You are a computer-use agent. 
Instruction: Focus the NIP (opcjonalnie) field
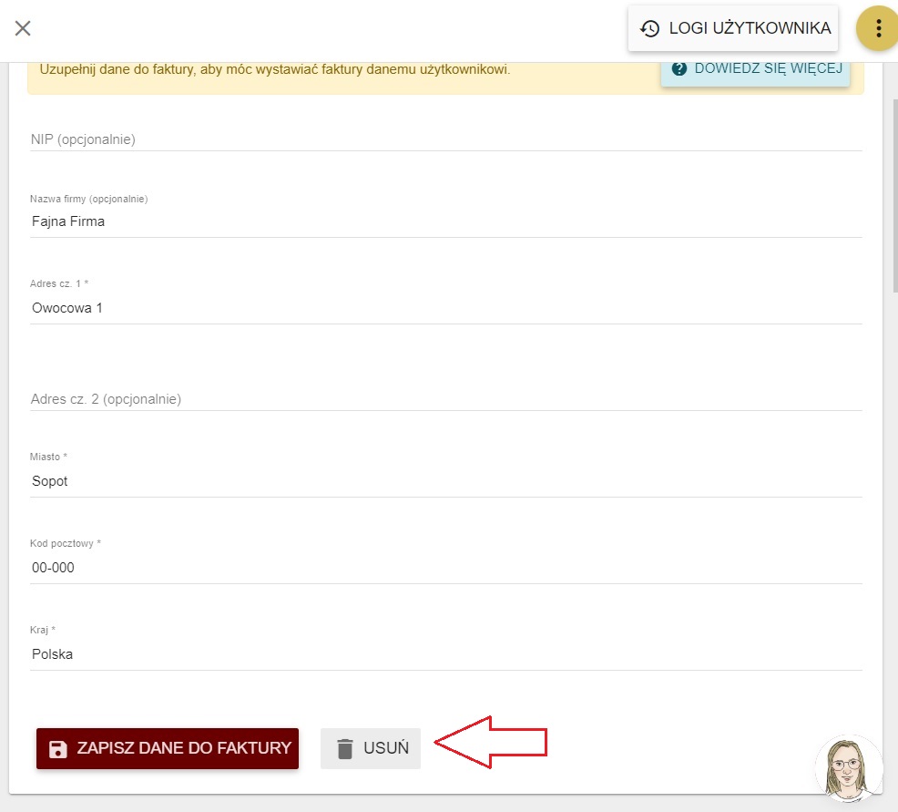[446, 139]
